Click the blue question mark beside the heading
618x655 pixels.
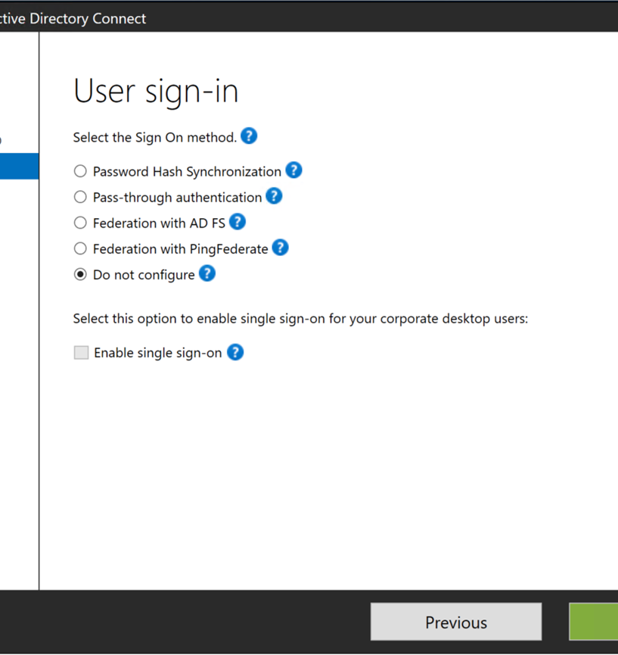pyautogui.click(x=248, y=136)
